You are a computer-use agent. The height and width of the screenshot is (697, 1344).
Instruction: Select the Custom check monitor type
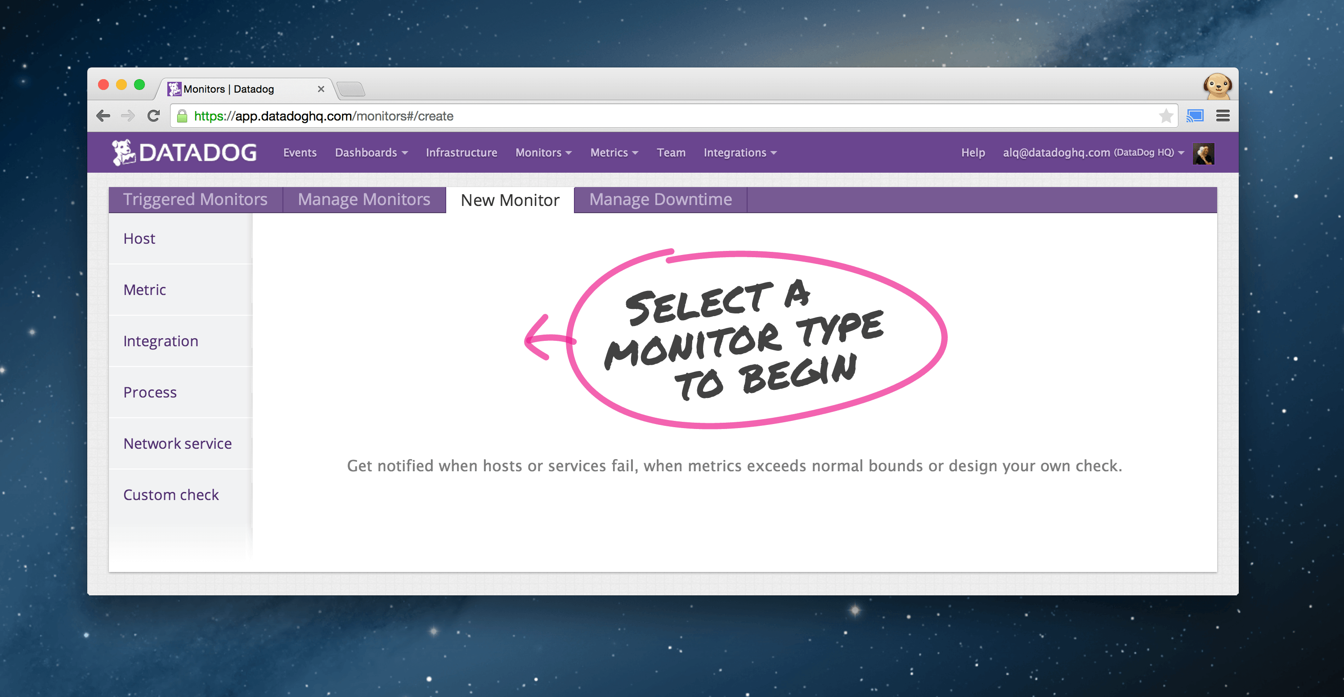coord(171,495)
